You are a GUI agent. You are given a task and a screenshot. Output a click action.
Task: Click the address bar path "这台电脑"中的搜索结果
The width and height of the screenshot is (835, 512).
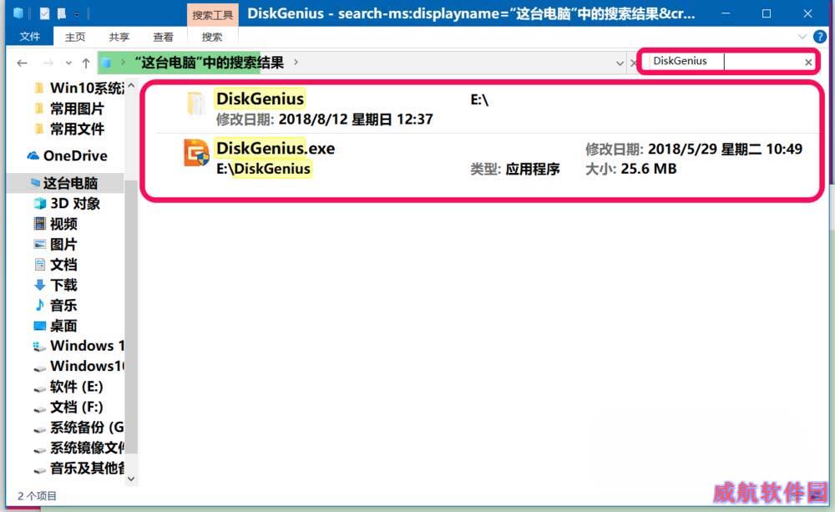click(x=209, y=63)
